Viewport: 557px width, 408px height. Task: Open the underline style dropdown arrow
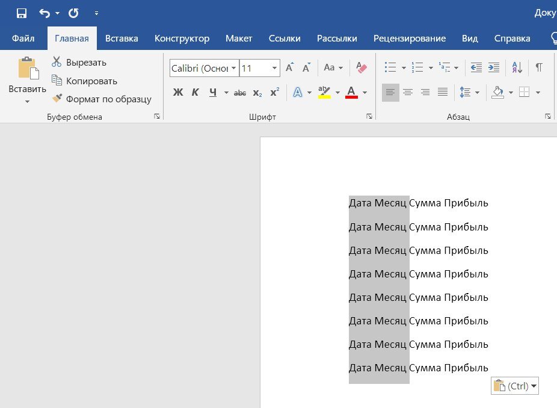coord(226,93)
